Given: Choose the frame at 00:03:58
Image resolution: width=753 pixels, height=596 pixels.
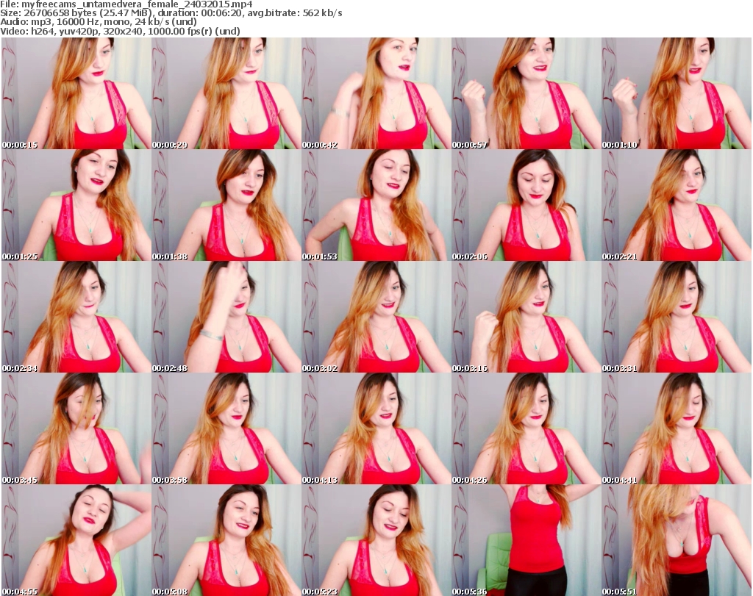Looking at the screenshot, I should pyautogui.click(x=226, y=429).
